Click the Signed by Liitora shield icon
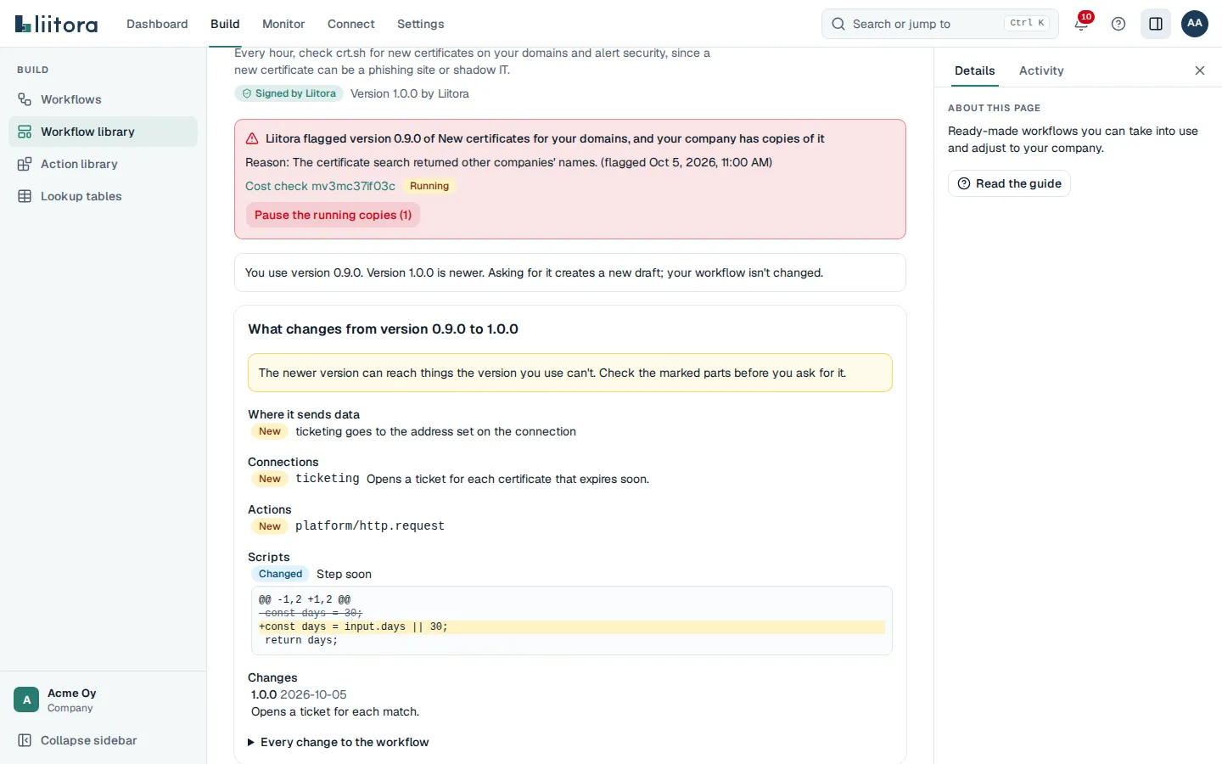The image size is (1222, 764). point(247,93)
